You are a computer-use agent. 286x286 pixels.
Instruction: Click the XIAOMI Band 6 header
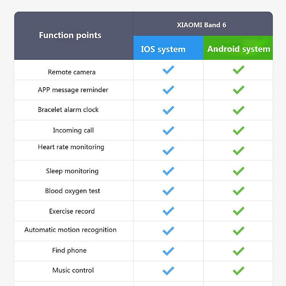[201, 25]
